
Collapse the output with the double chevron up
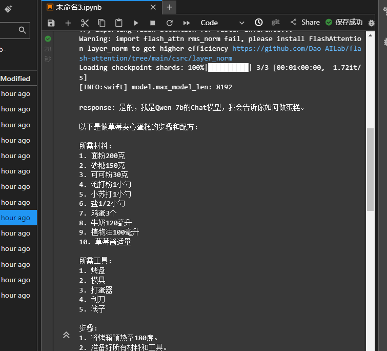[x=66, y=335]
